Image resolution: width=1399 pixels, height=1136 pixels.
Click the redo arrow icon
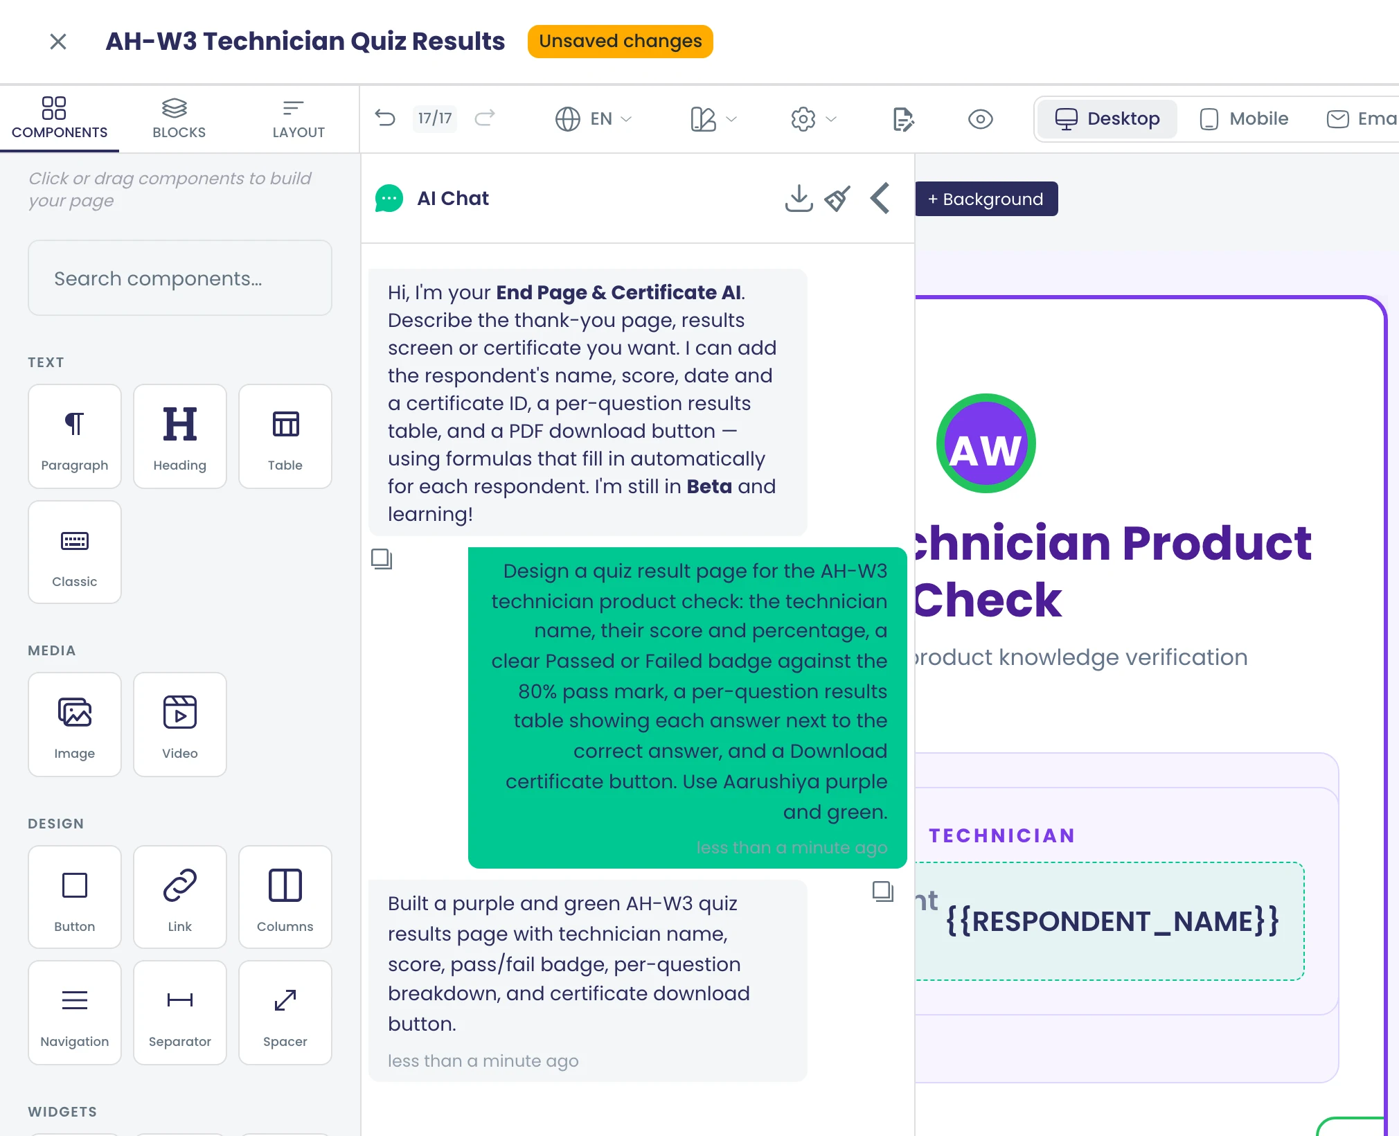coord(485,118)
